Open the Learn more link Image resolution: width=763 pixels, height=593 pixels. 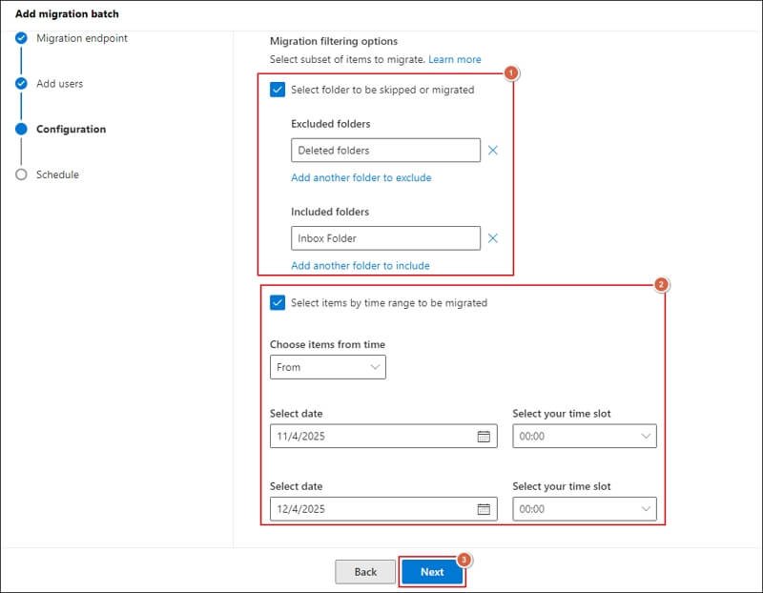click(456, 58)
